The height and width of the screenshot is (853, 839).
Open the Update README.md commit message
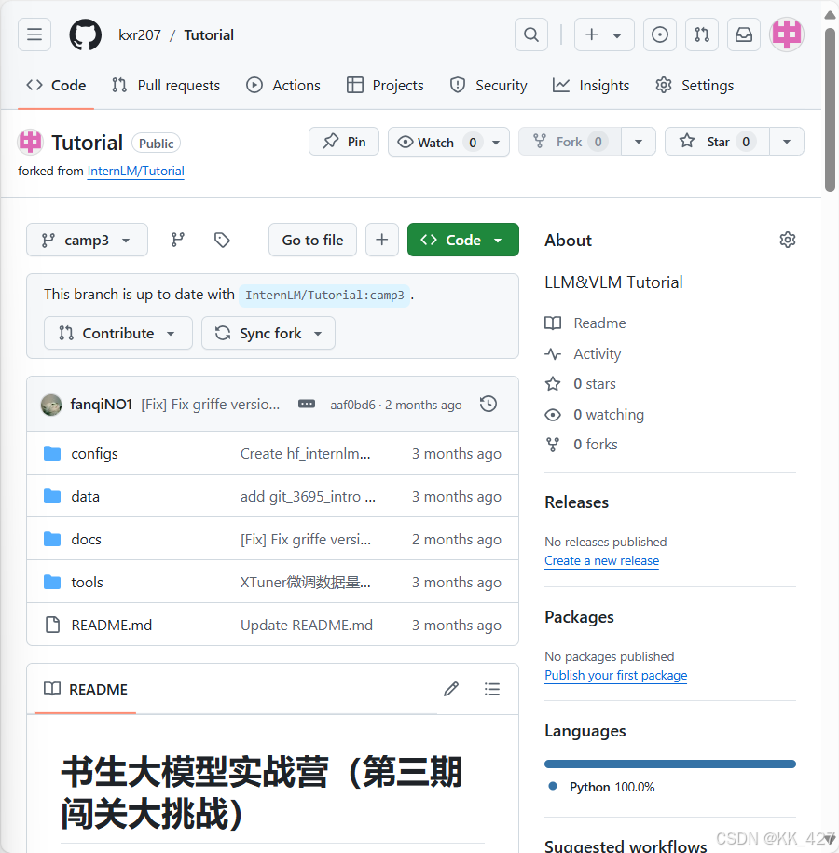pos(307,625)
